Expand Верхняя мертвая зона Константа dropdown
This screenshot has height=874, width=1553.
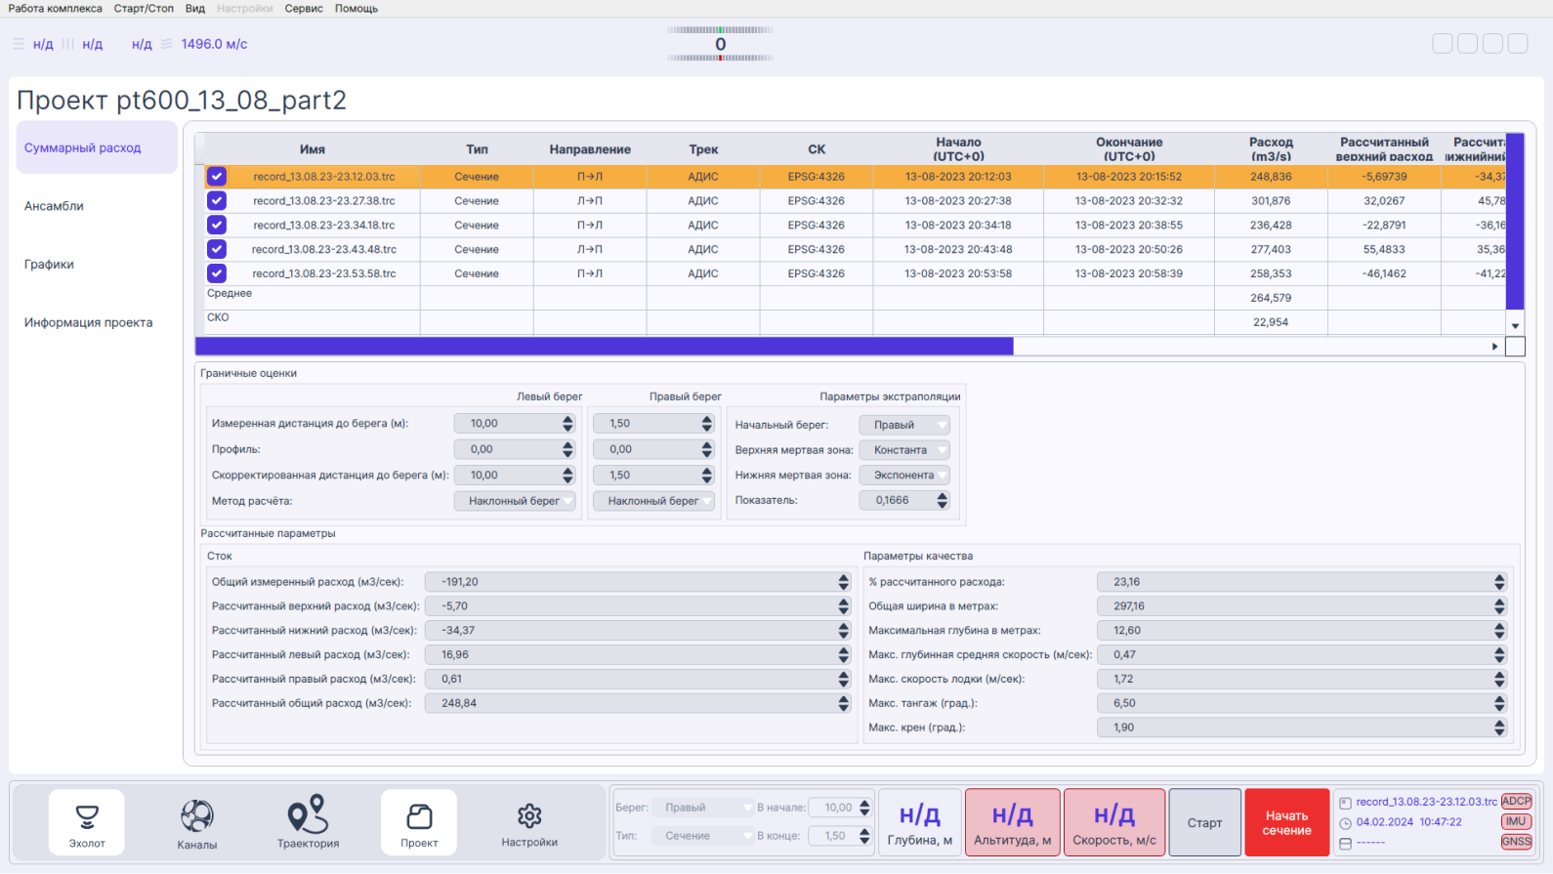[x=904, y=450]
